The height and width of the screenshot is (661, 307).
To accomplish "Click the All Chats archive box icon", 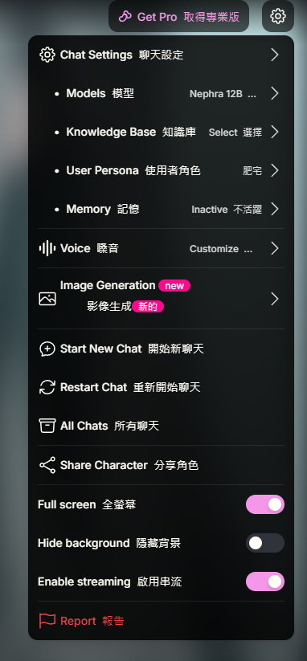I will (47, 426).
